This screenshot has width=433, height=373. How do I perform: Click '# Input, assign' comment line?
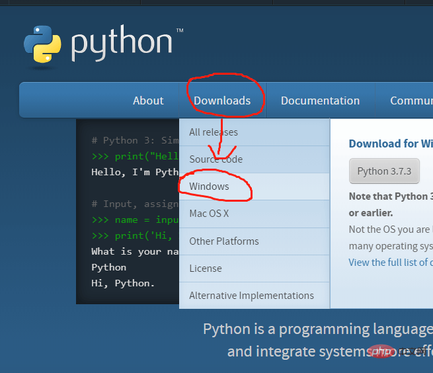pos(136,204)
